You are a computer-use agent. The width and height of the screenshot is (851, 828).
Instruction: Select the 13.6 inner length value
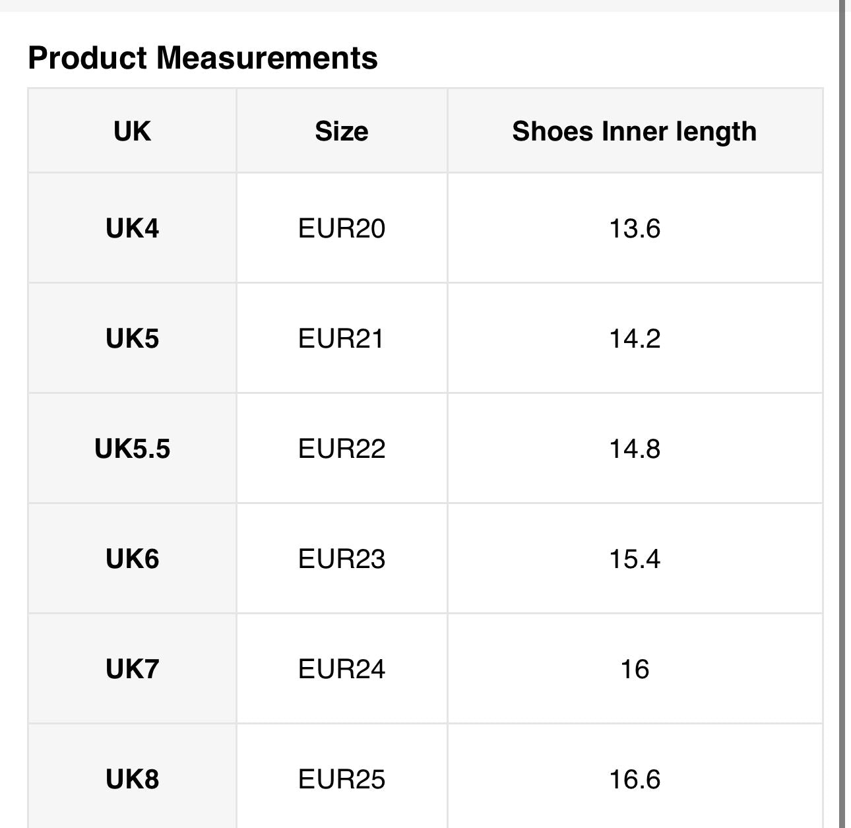(635, 228)
